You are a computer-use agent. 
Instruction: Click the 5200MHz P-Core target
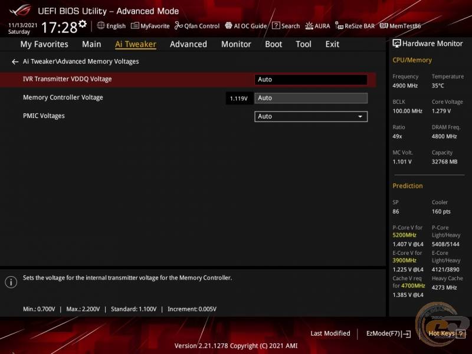point(404,235)
